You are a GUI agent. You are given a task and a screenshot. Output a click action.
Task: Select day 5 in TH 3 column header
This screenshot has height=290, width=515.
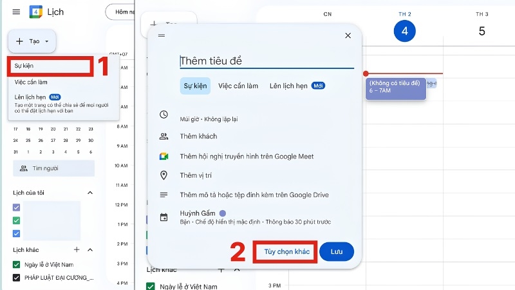tap(482, 31)
